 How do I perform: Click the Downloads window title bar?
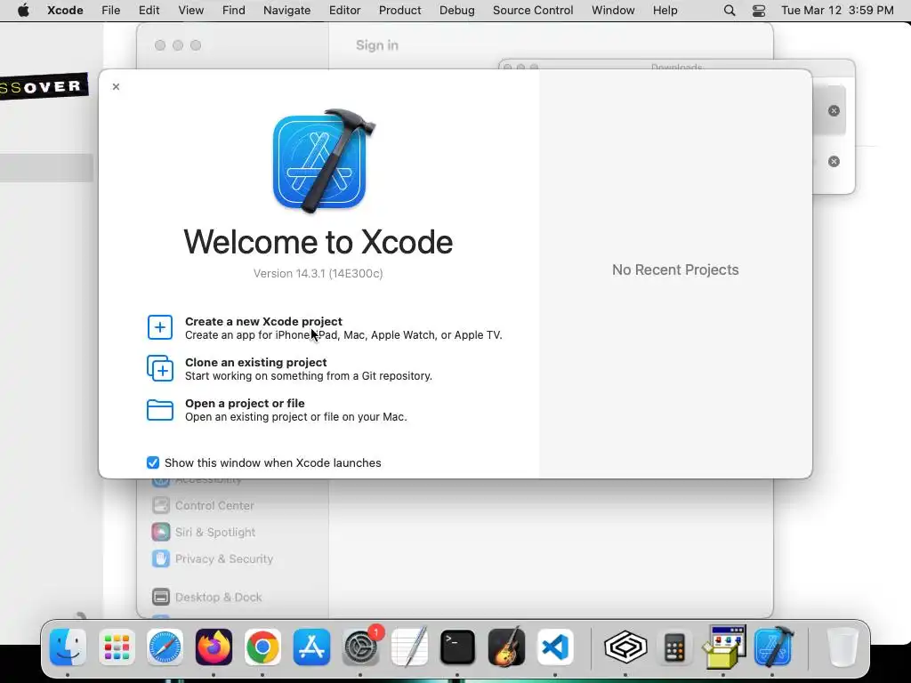coord(677,66)
